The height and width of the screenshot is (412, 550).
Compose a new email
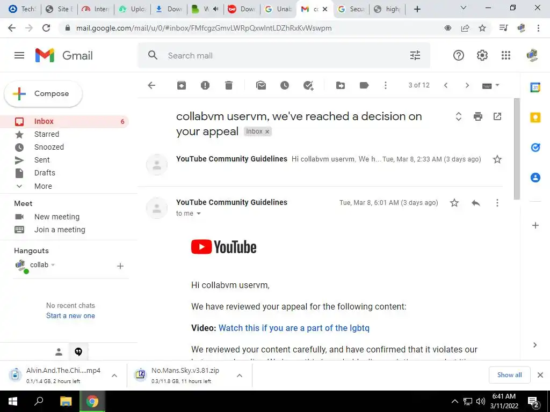pyautogui.click(x=43, y=93)
